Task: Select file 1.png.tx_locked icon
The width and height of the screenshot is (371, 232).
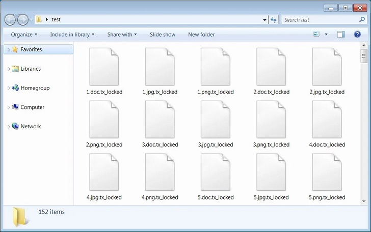Action: point(216,67)
